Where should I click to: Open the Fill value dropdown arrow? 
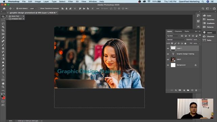(x=199, y=43)
